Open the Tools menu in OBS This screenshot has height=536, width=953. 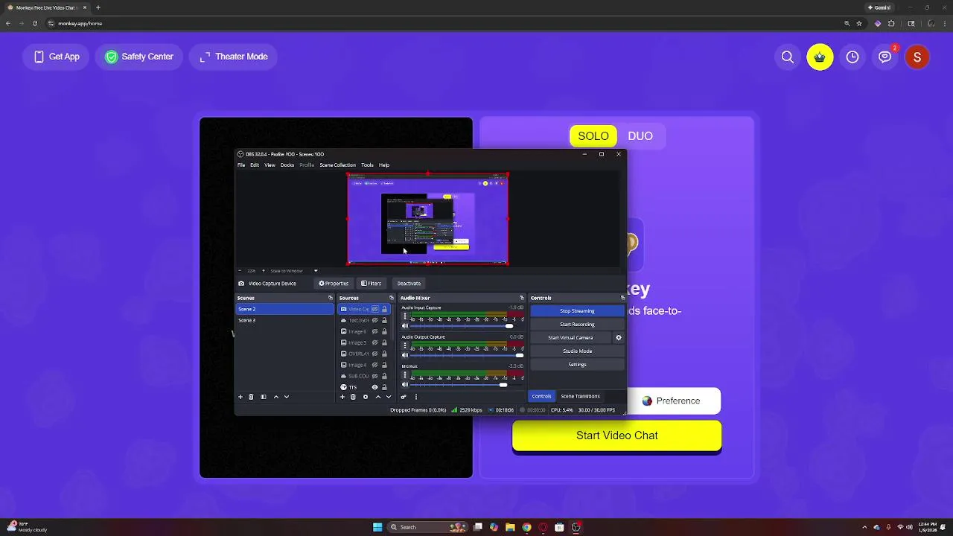[x=367, y=165]
